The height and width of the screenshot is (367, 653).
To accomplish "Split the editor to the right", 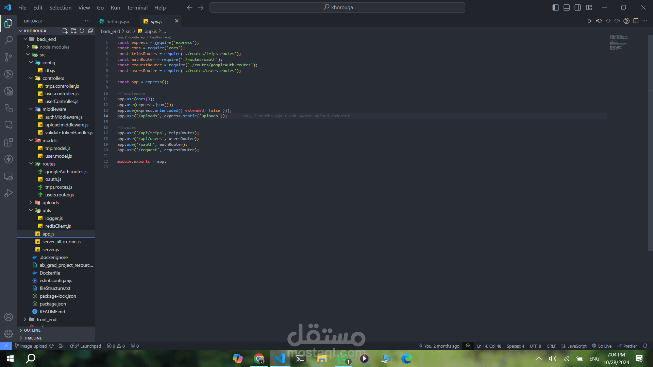I will [636, 21].
